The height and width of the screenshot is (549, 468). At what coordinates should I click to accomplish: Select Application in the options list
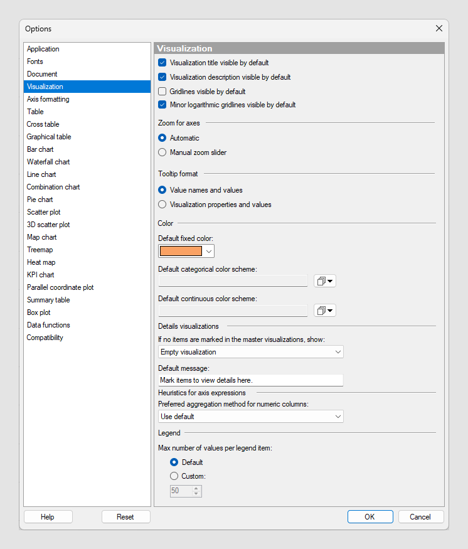click(x=87, y=49)
